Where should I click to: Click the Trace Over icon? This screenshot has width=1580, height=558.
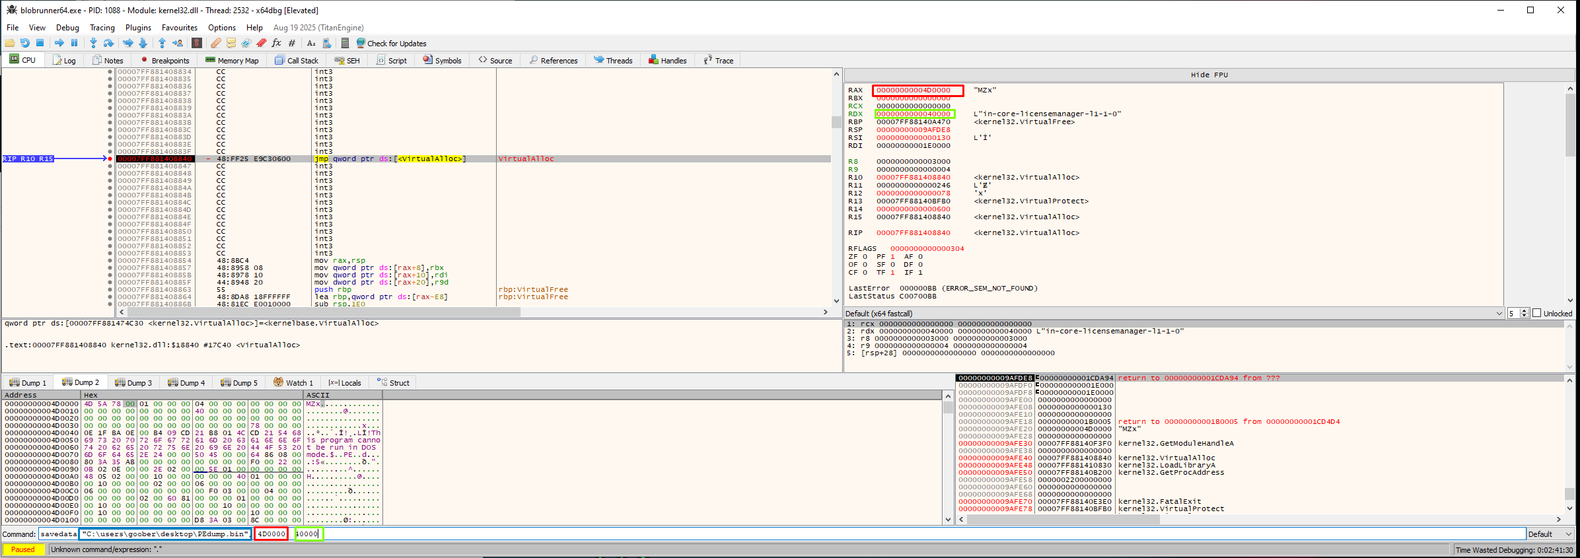tap(143, 43)
